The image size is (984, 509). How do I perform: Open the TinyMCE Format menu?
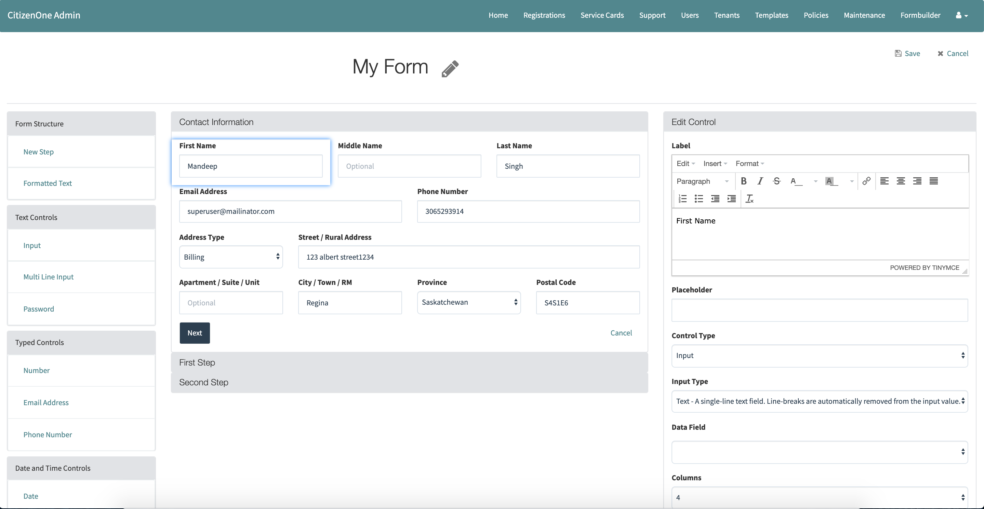pyautogui.click(x=749, y=164)
